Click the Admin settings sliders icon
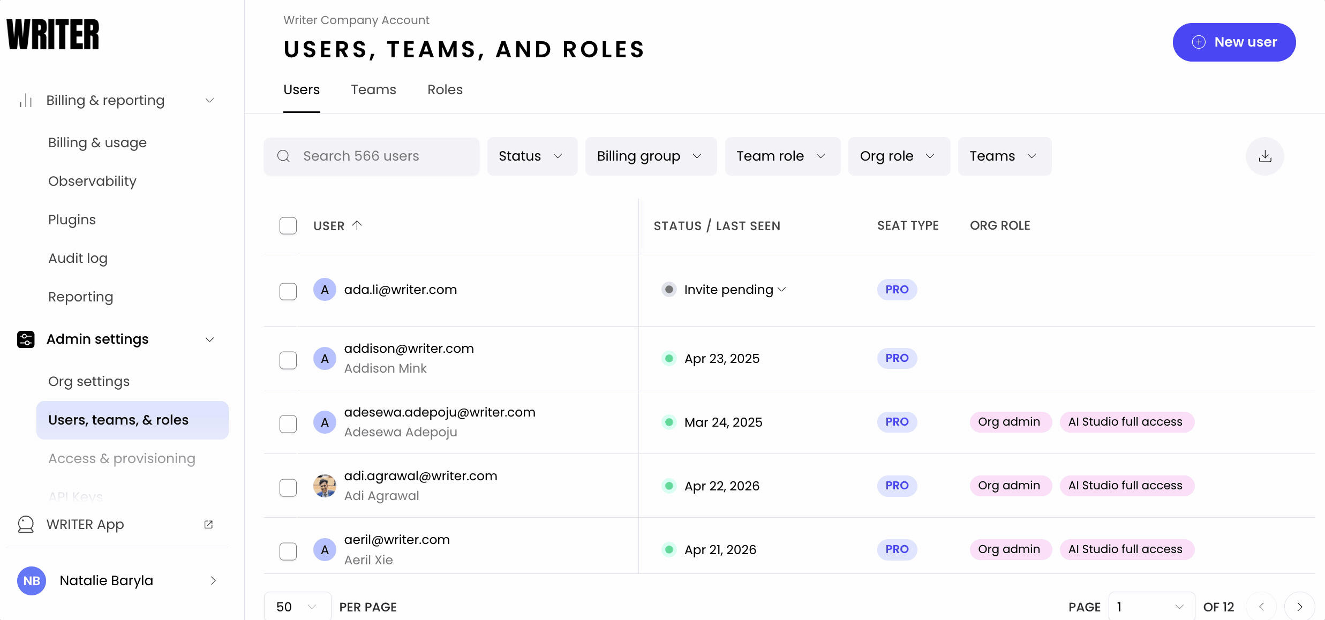Viewport: 1325px width, 620px height. (x=26, y=339)
